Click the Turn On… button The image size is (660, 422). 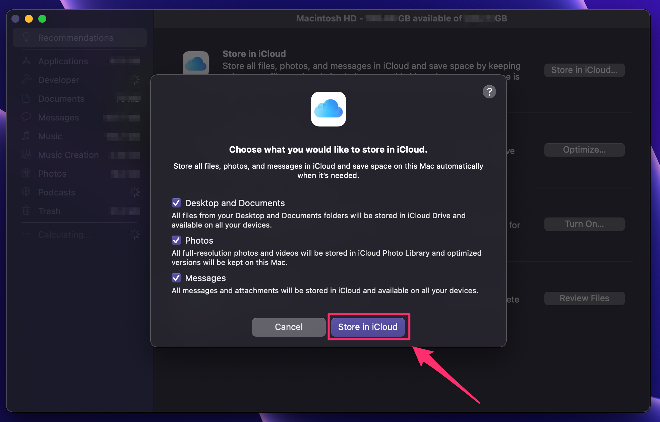pyautogui.click(x=584, y=224)
